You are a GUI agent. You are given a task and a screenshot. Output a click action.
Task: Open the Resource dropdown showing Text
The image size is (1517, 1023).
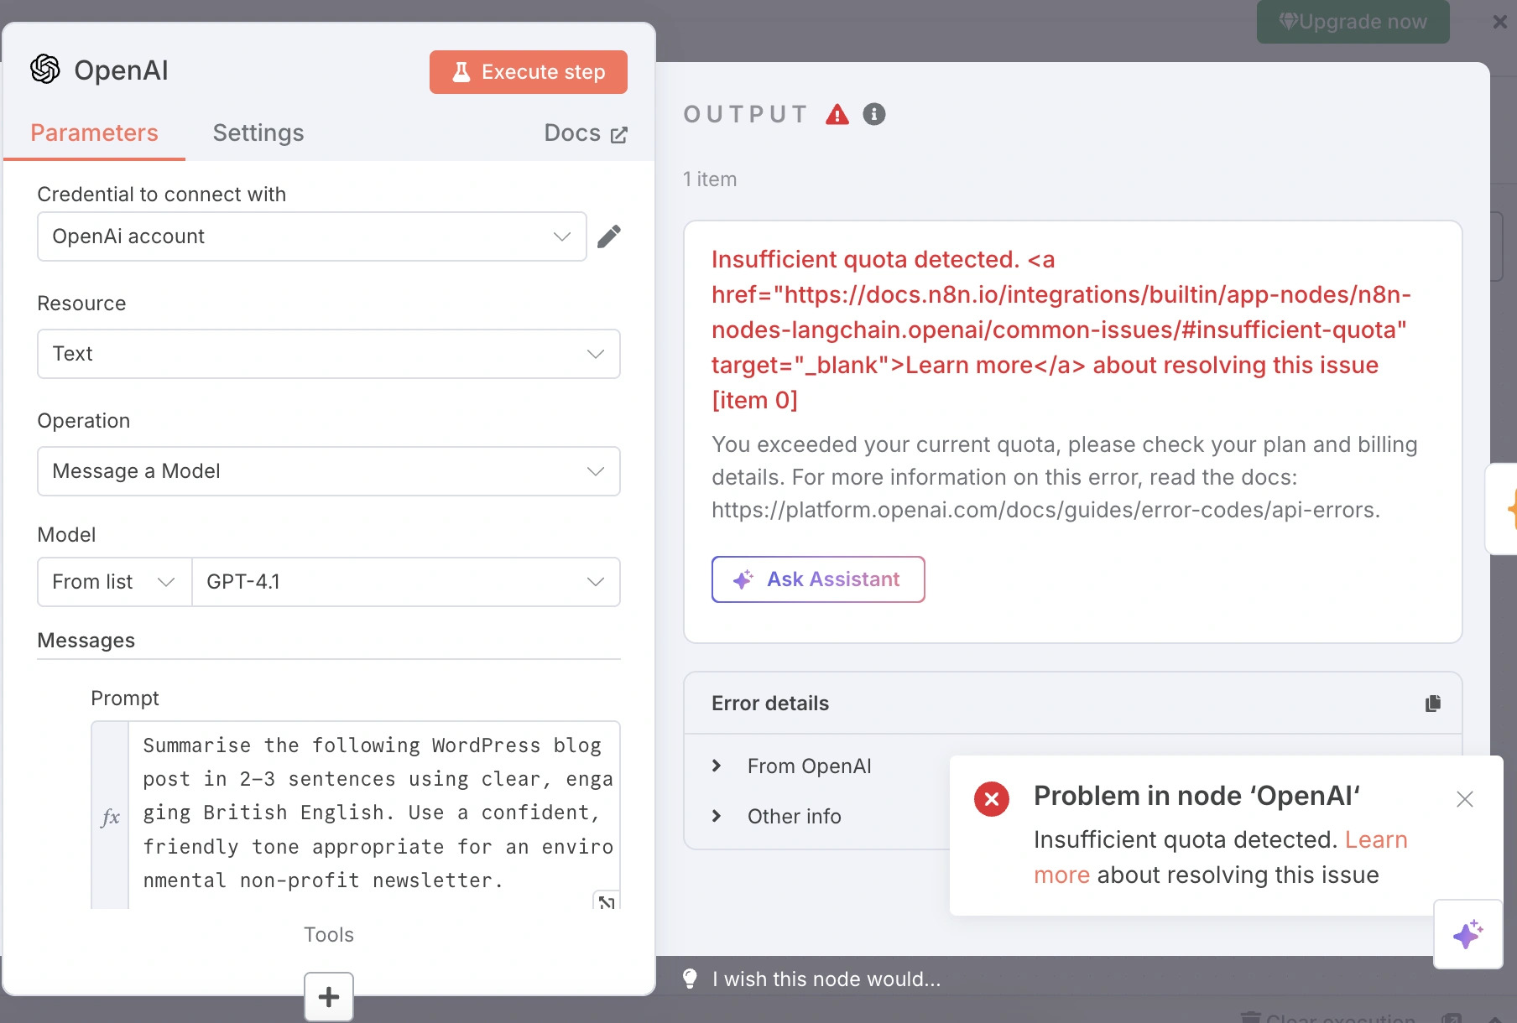[x=328, y=354]
